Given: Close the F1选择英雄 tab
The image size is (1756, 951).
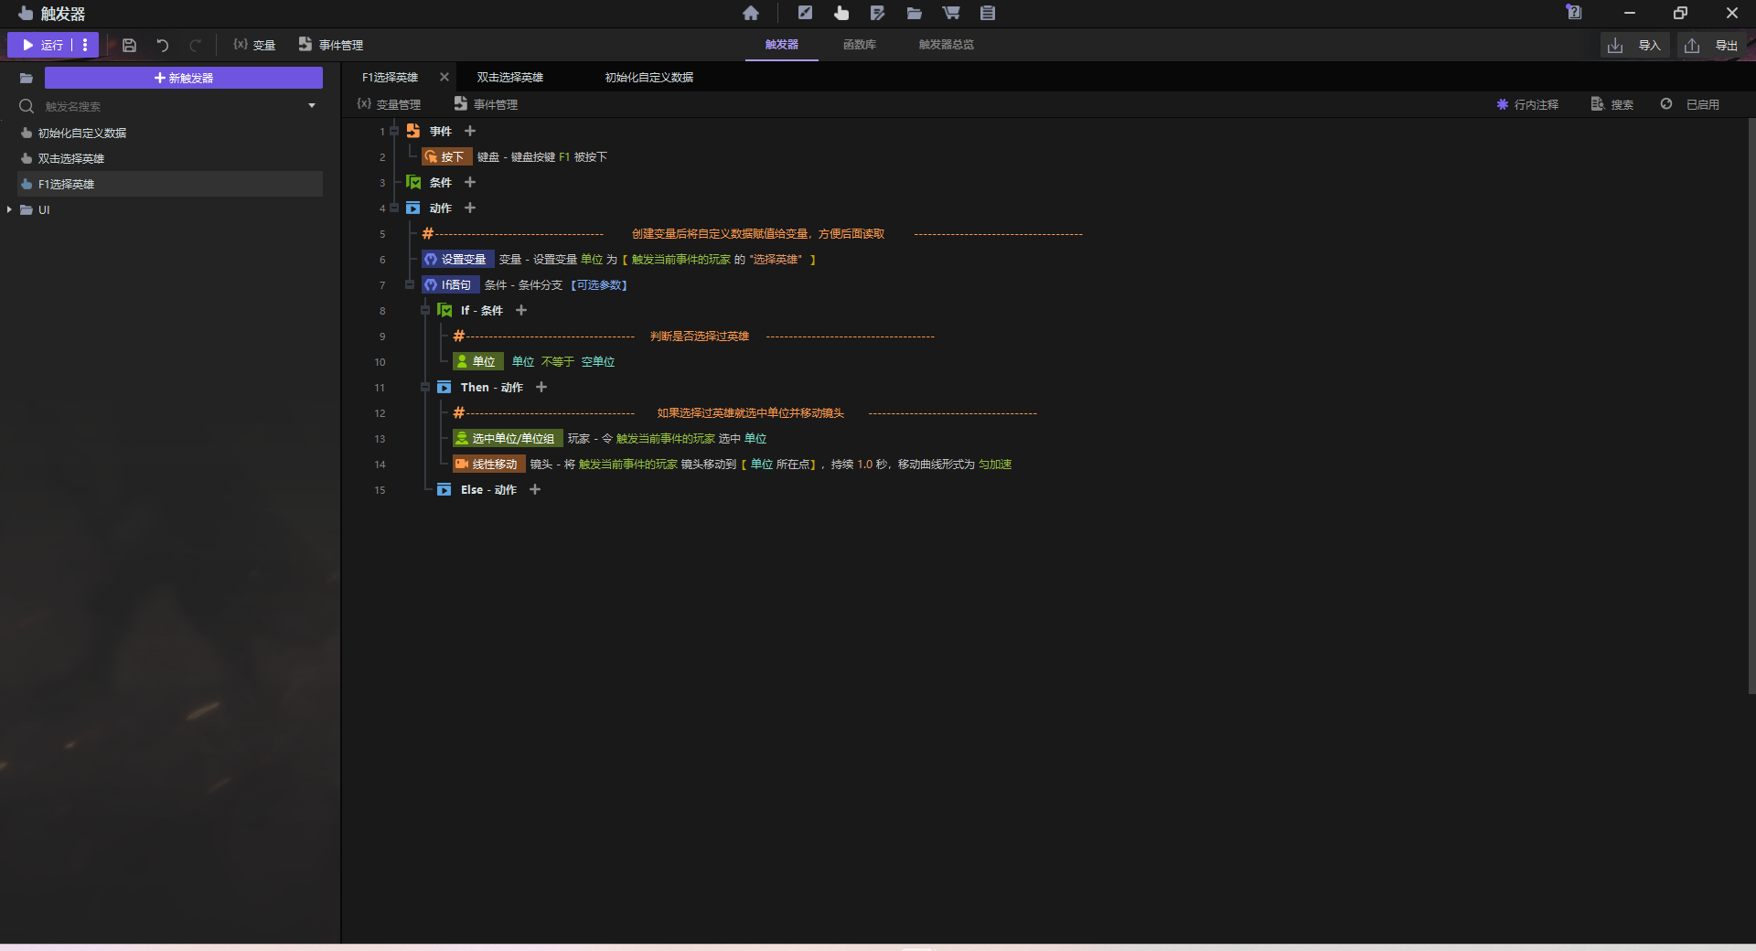Looking at the screenshot, I should click(444, 78).
